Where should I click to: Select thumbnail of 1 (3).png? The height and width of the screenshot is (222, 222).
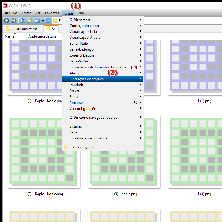[195, 152]
